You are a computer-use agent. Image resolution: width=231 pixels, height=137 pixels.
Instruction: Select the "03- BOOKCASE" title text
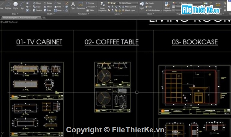[x=195, y=42]
